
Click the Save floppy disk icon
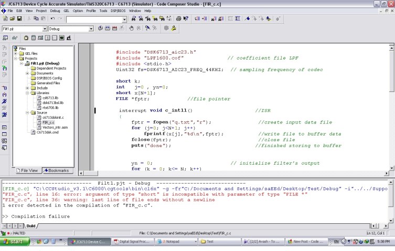19,19
